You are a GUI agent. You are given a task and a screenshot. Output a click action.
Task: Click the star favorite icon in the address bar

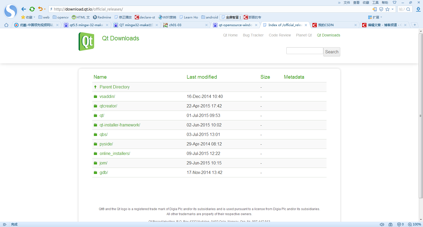(x=387, y=9)
